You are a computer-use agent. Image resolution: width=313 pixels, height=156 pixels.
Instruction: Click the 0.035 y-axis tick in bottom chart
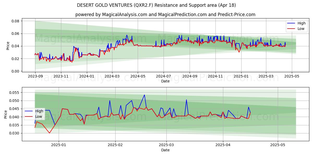point(15,125)
